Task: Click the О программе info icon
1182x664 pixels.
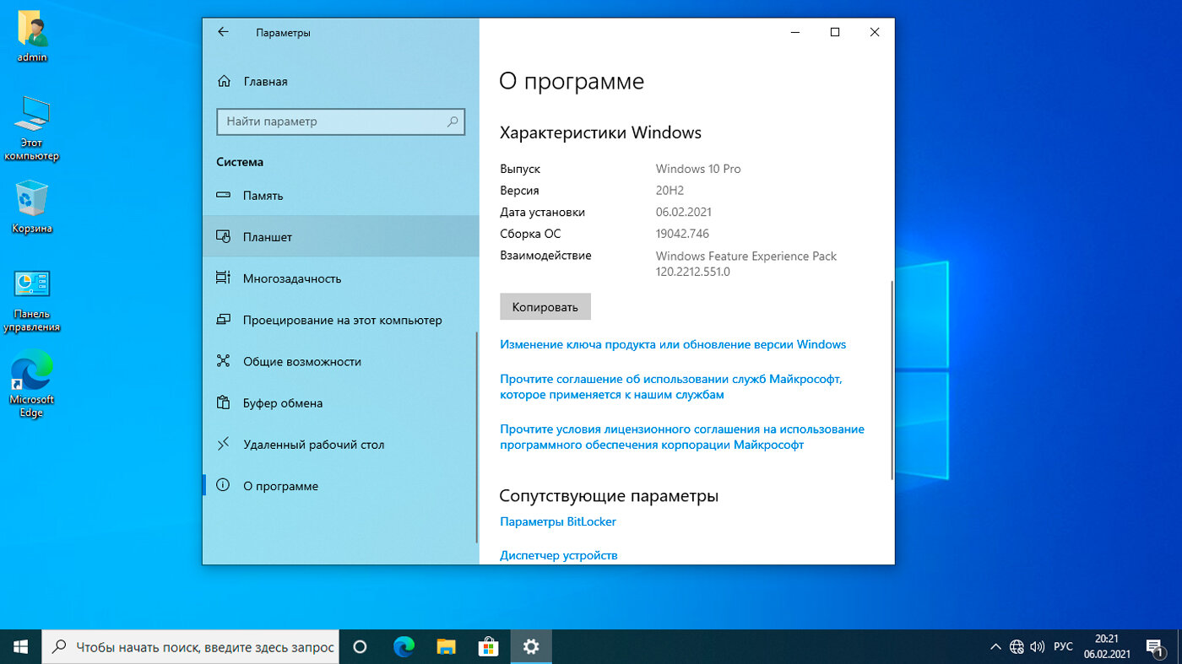Action: pyautogui.click(x=223, y=485)
